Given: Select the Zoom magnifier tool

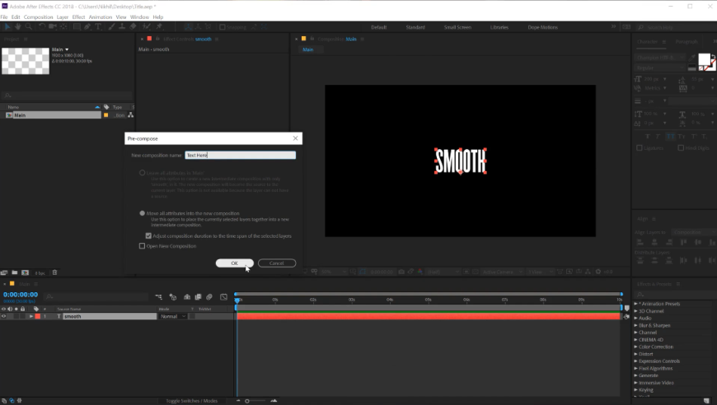Looking at the screenshot, I should coord(28,27).
